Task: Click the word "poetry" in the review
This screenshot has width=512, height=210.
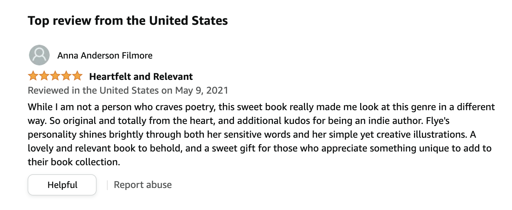Action: (199, 107)
